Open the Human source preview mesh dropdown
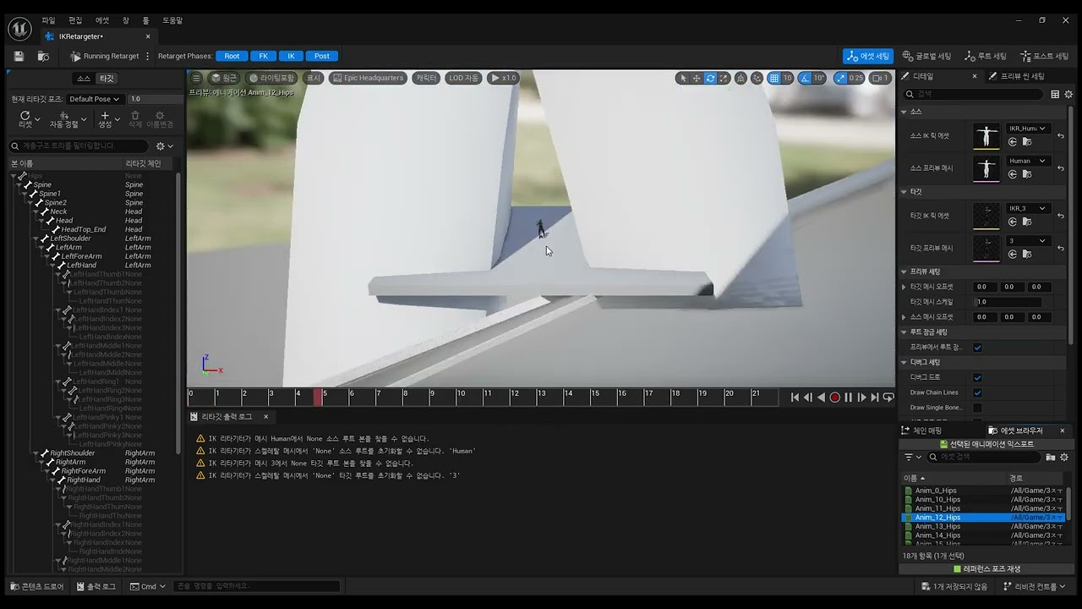The image size is (1082, 609). pos(1027,161)
